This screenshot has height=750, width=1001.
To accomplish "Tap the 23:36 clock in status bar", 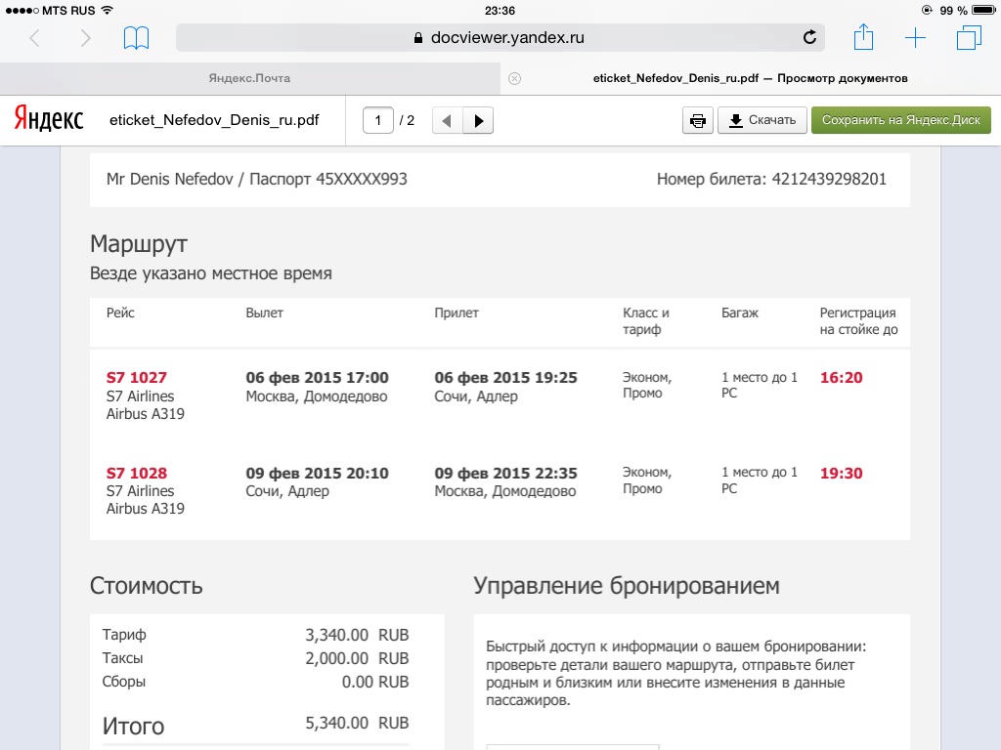I will [500, 10].
